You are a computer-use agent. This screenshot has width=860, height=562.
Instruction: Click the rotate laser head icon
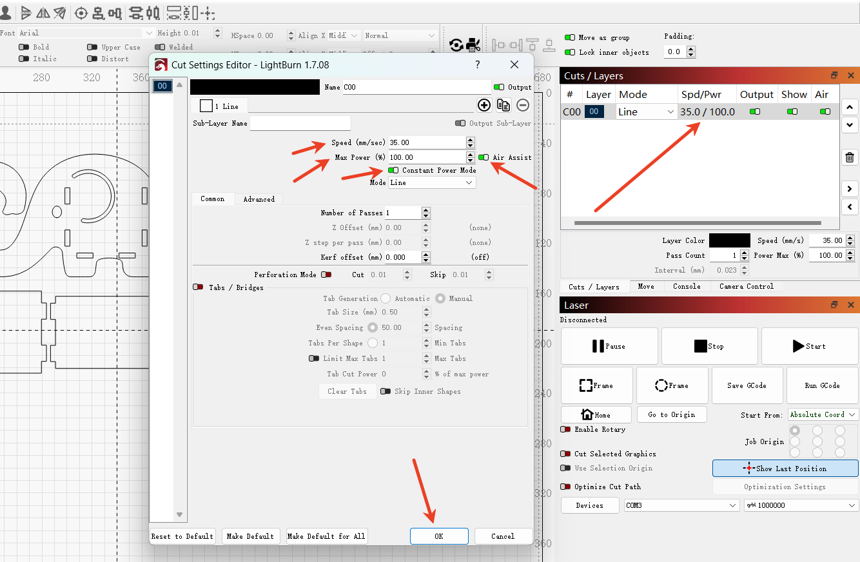(456, 44)
